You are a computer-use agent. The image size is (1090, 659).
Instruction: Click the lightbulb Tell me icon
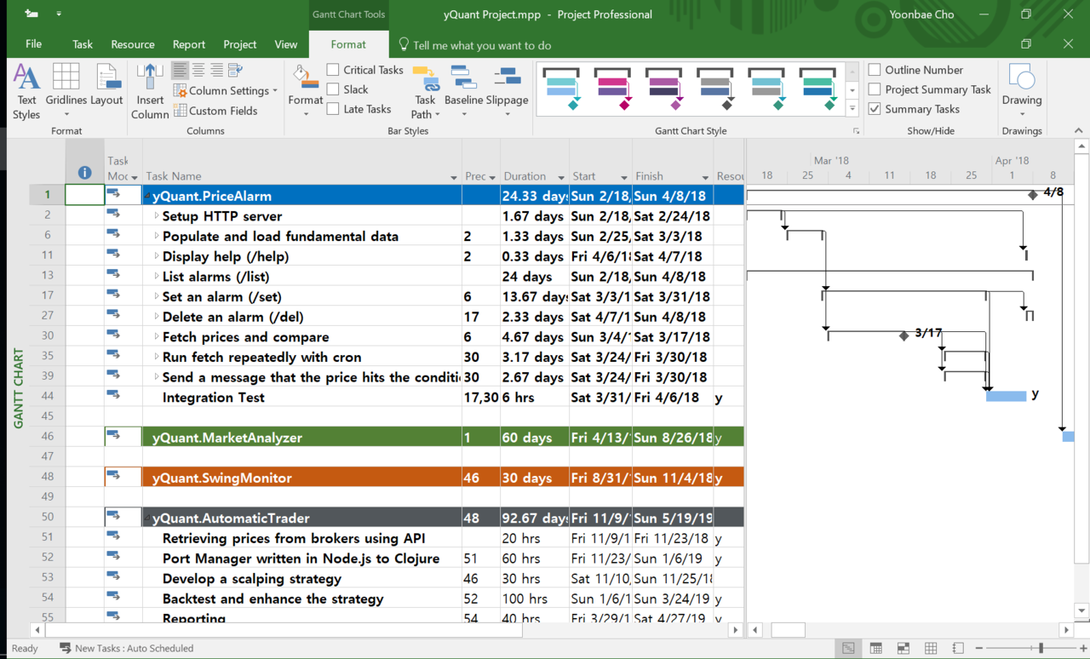[x=404, y=44]
